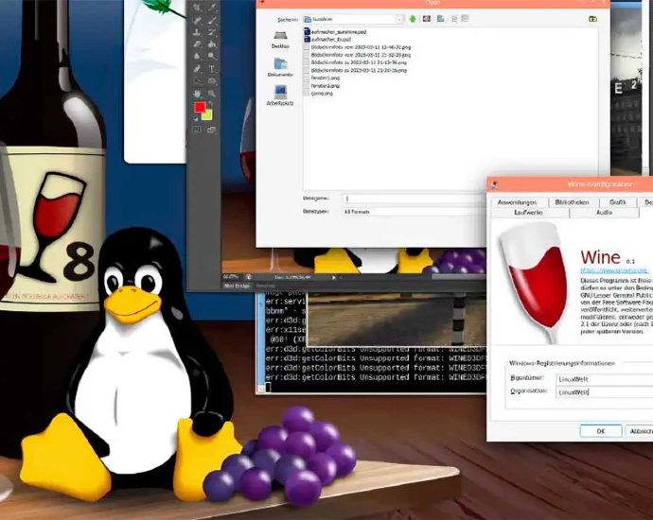Screen dimensions: 653x520
Task: Select the History Brush tool
Action: click(x=212, y=31)
